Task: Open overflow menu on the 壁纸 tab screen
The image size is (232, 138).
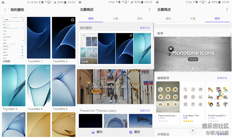Action: tap(150, 10)
